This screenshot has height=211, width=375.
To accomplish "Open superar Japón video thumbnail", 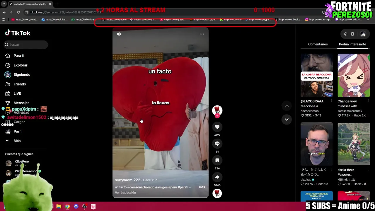I will [x=317, y=144].
